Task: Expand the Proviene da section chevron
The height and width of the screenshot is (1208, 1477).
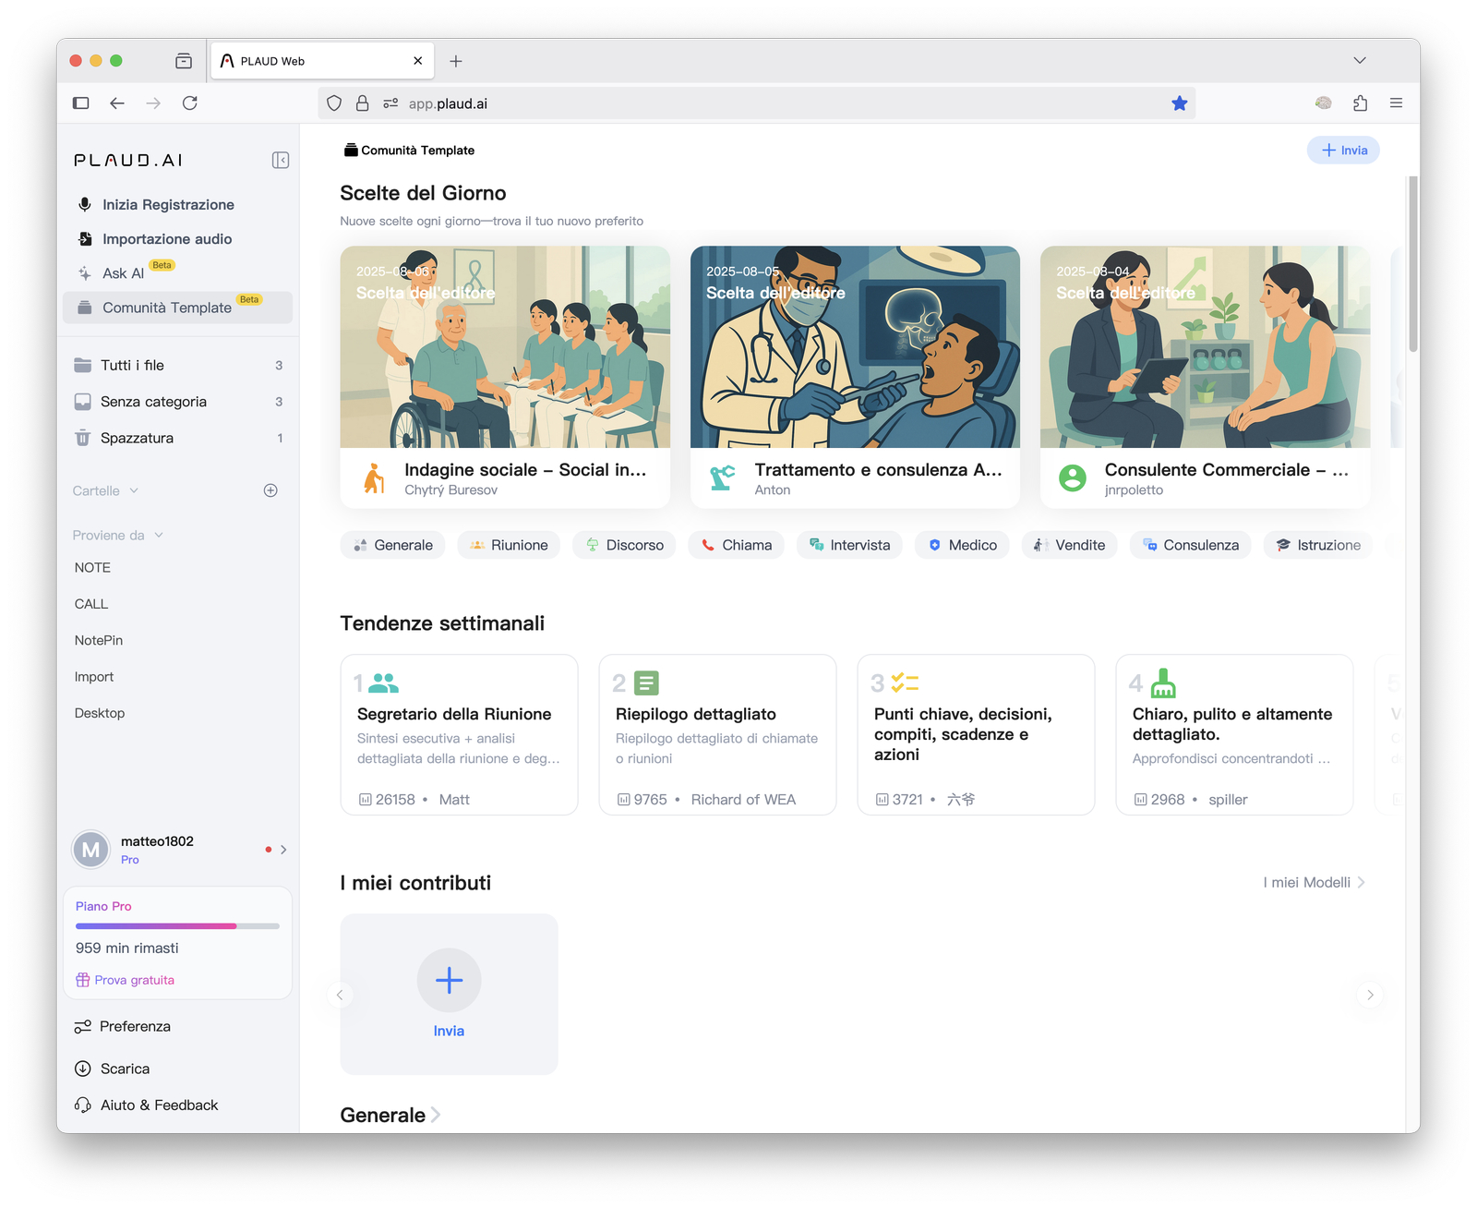Action: 159,536
